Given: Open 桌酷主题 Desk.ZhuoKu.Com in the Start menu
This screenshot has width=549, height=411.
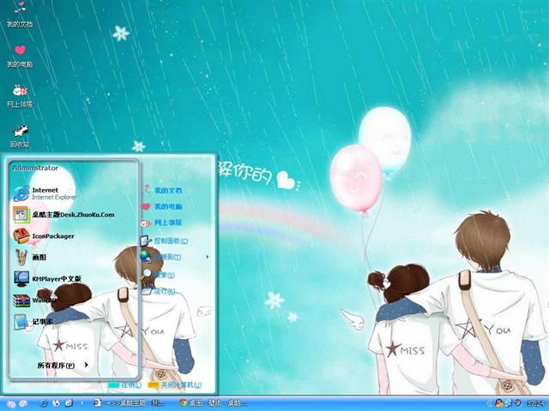Looking at the screenshot, I should point(63,215).
